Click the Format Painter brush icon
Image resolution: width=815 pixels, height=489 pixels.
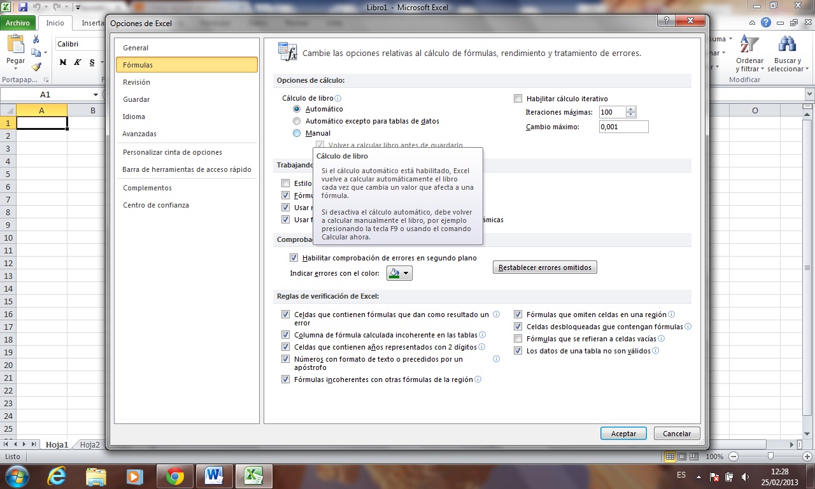36,66
